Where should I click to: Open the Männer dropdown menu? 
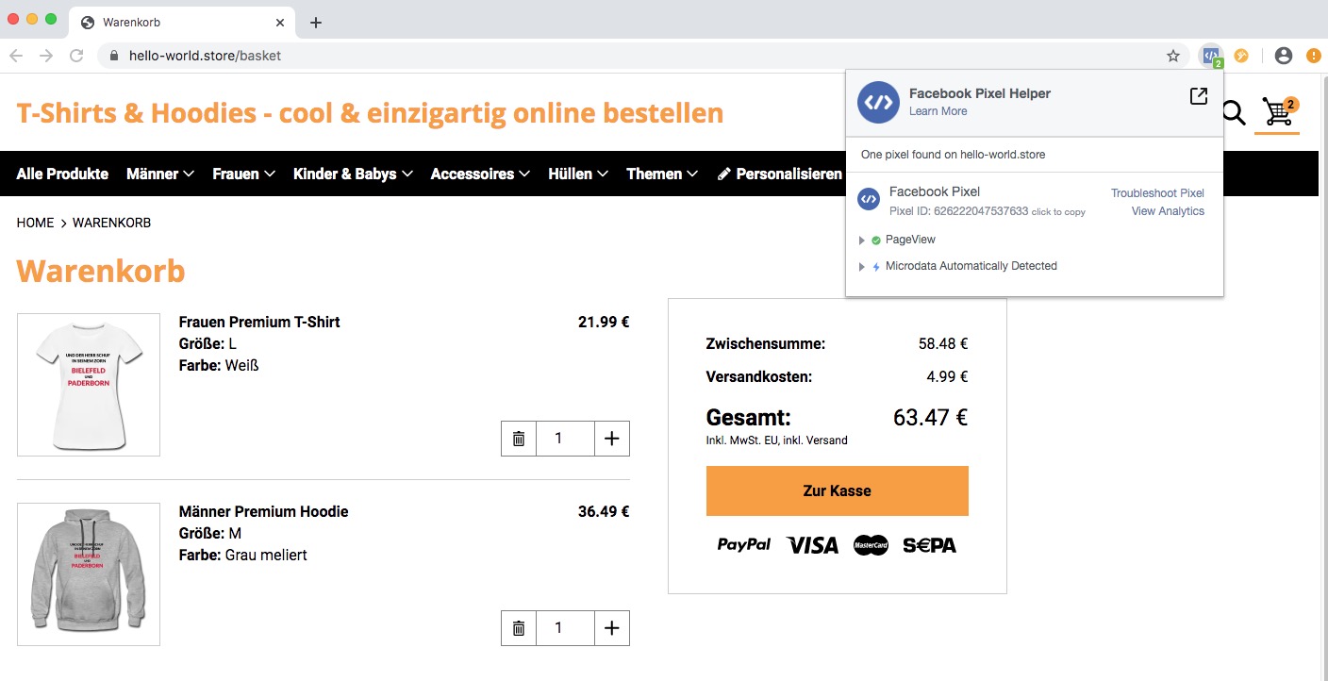(160, 174)
